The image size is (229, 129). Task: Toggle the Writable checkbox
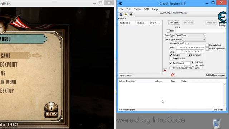(x=171, y=55)
